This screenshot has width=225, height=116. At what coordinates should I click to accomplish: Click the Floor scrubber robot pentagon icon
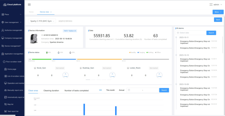pyautogui.click(x=4, y=62)
